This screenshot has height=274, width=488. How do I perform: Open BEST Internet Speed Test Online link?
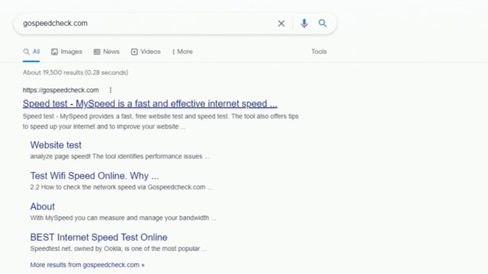pos(98,237)
